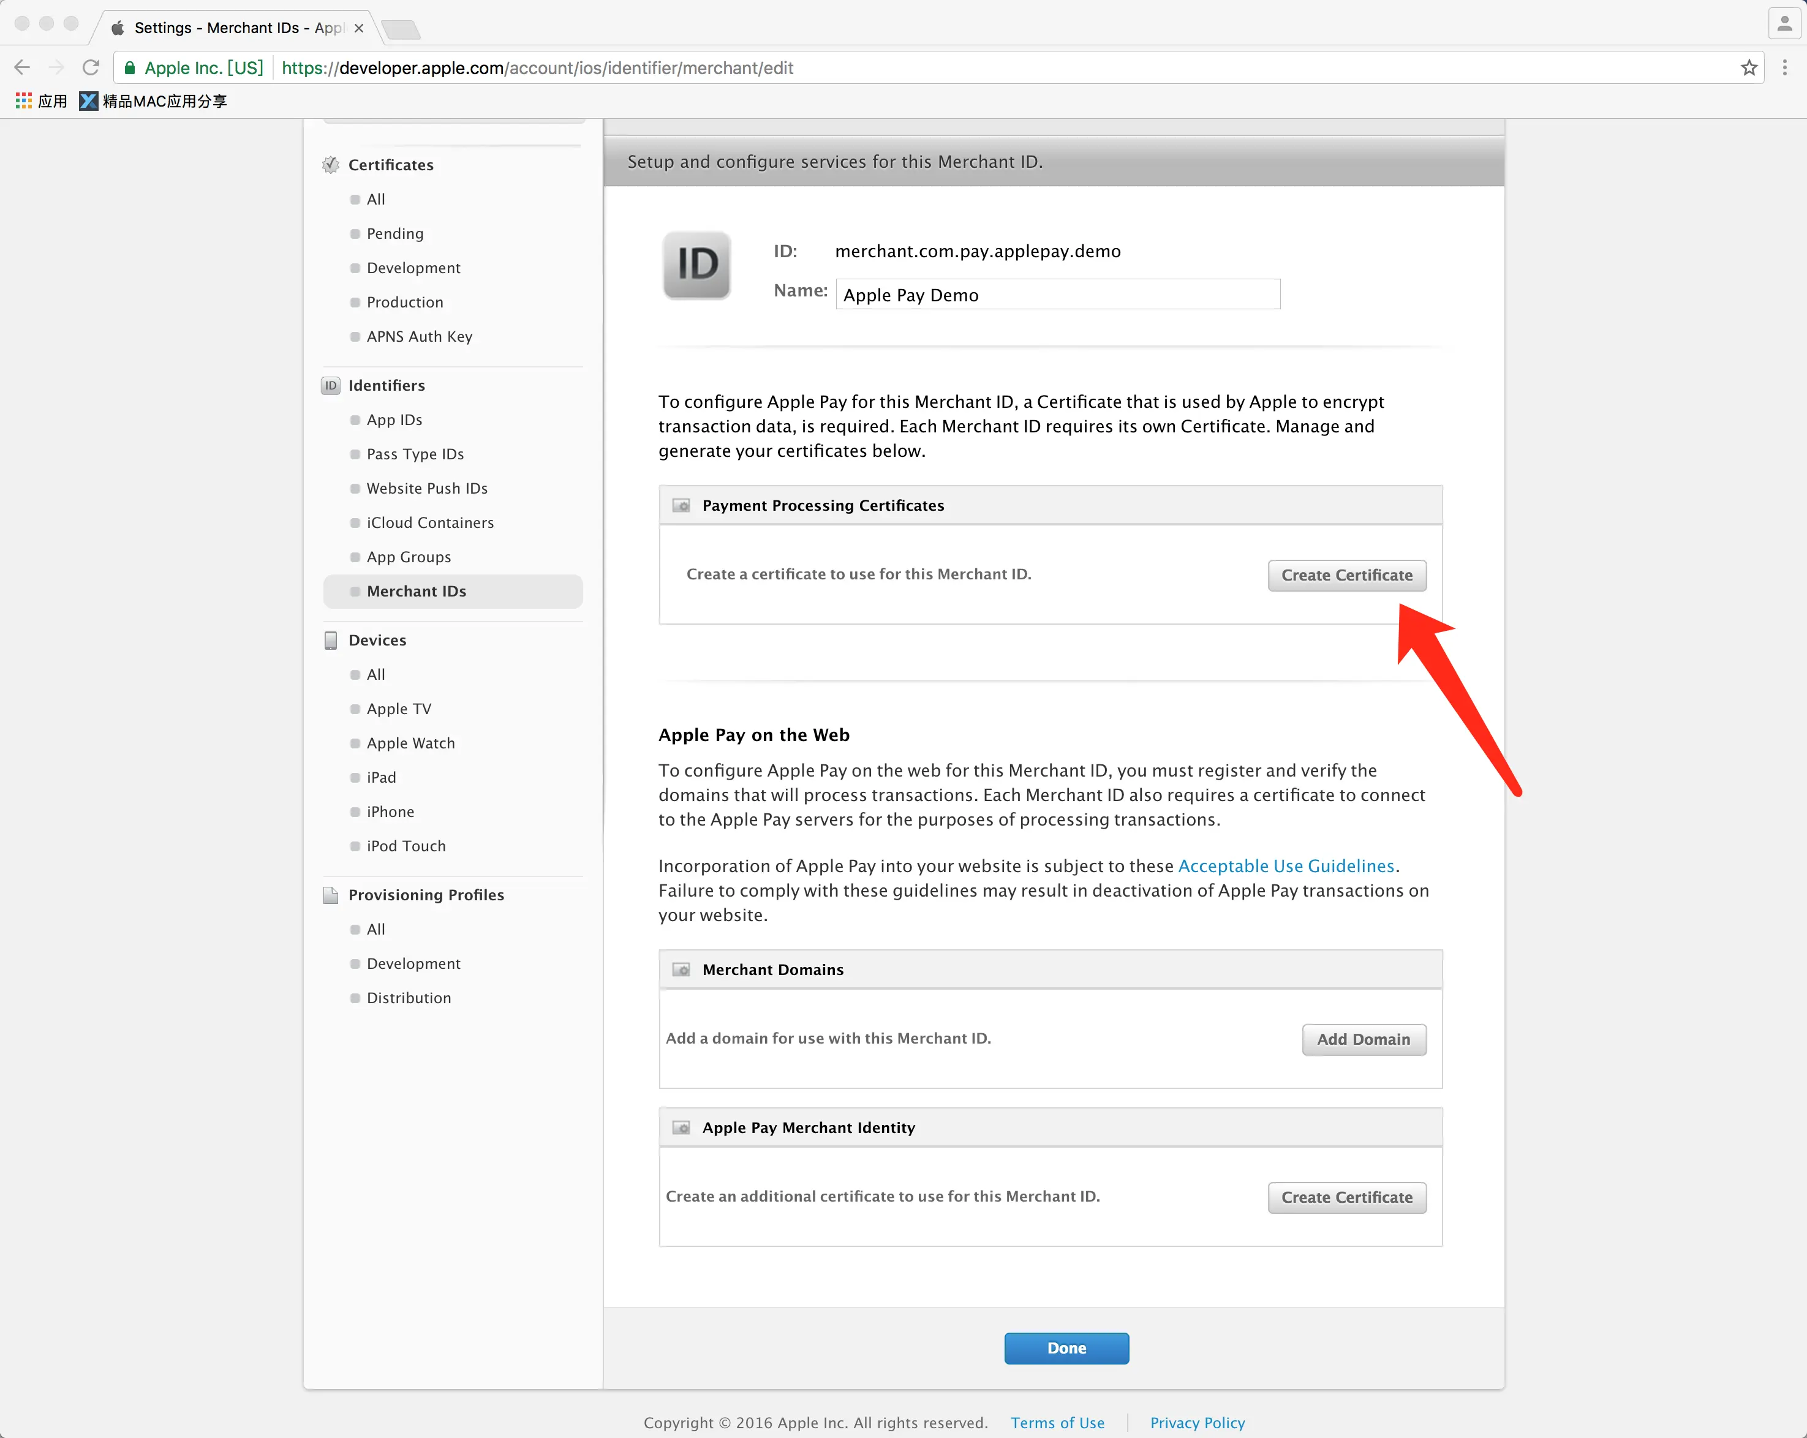Click Apple Pay Merchant Identity header icon
The image size is (1807, 1438).
(681, 1127)
